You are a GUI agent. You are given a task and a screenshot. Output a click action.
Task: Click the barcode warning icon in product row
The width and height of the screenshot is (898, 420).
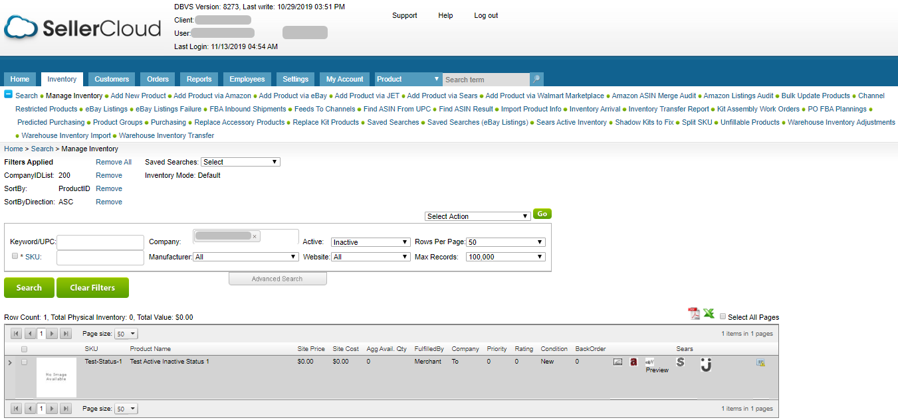pos(760,362)
